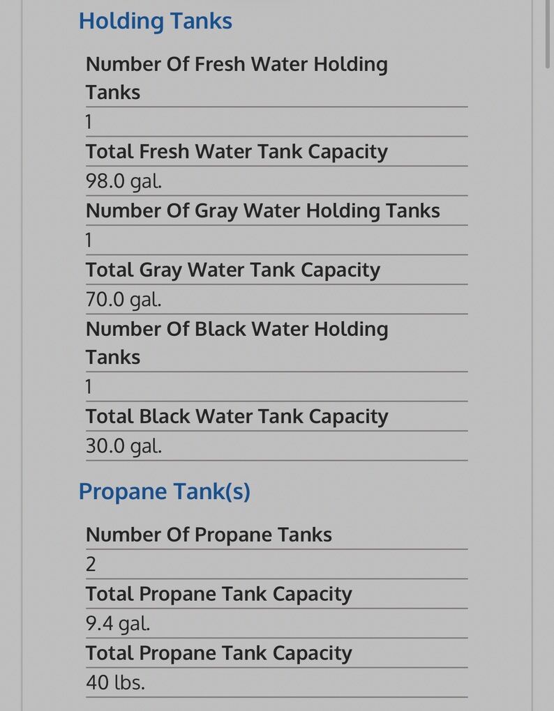Select the Number Of Black Water Holding Tanks label
This screenshot has width=554, height=711.
coord(236,342)
